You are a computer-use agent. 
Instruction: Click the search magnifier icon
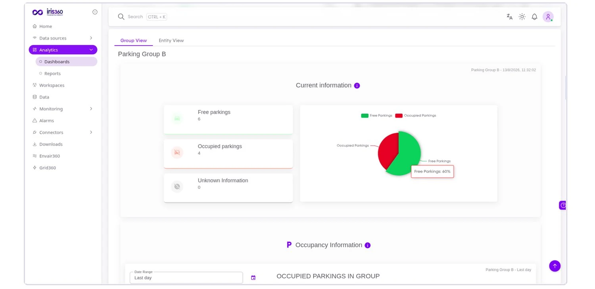pos(121,17)
